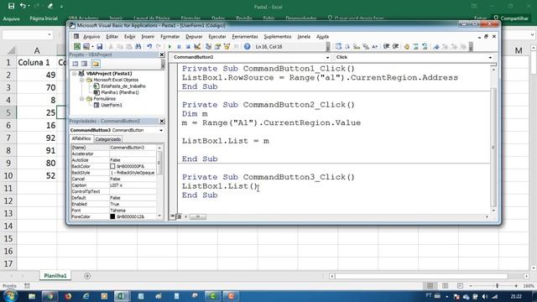The height and width of the screenshot is (302, 537).
Task: Click the Outdent icon in Edit toolbar
Action: coord(395,47)
